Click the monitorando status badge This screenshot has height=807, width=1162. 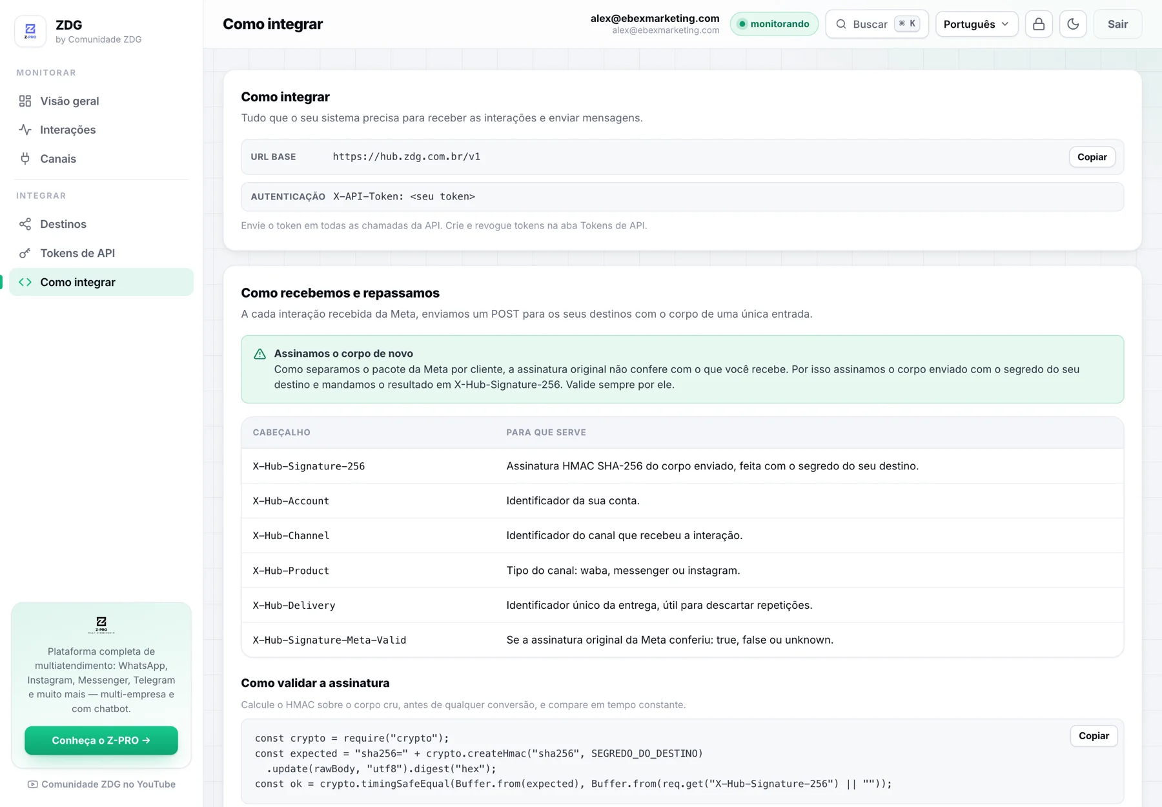(x=774, y=24)
